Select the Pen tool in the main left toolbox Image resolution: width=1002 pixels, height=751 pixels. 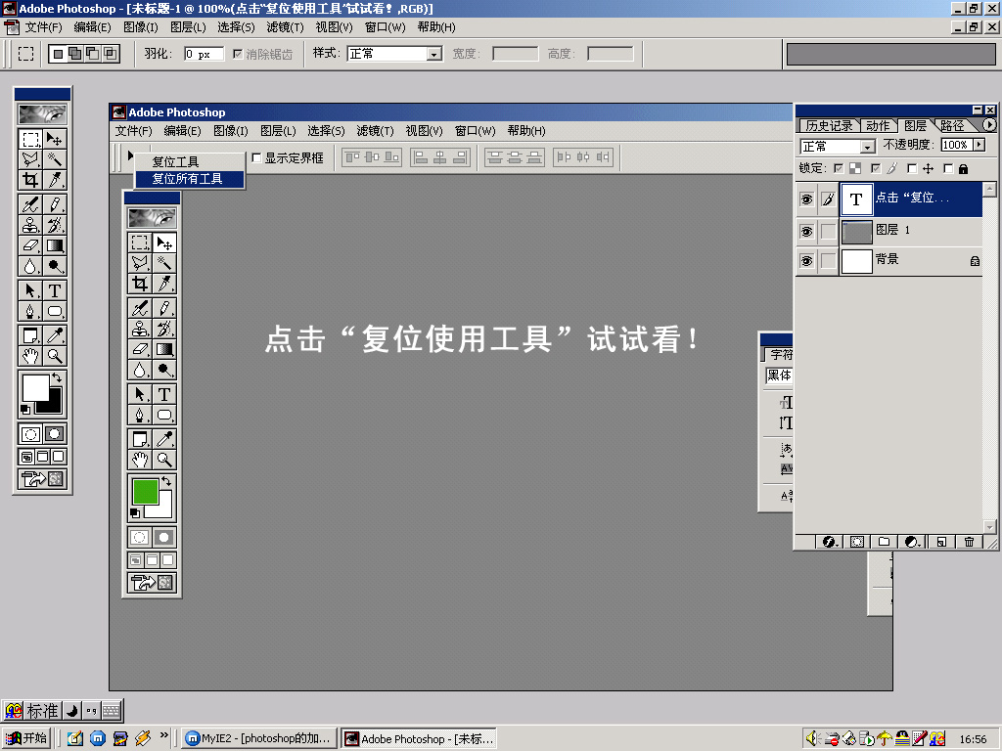(x=30, y=311)
